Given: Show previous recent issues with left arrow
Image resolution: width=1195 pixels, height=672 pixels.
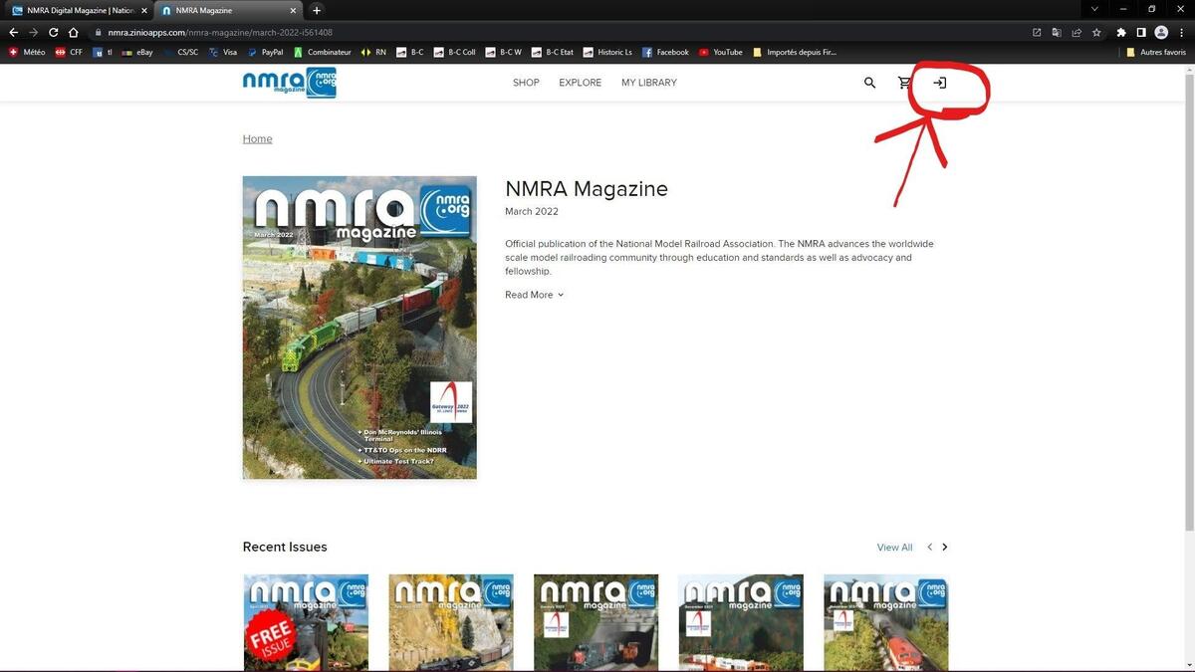Looking at the screenshot, I should pyautogui.click(x=930, y=547).
